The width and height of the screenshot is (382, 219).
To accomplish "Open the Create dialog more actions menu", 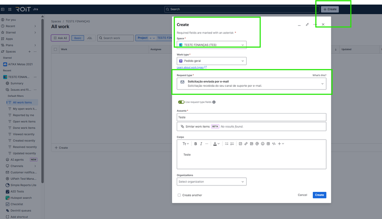I will point(315,24).
